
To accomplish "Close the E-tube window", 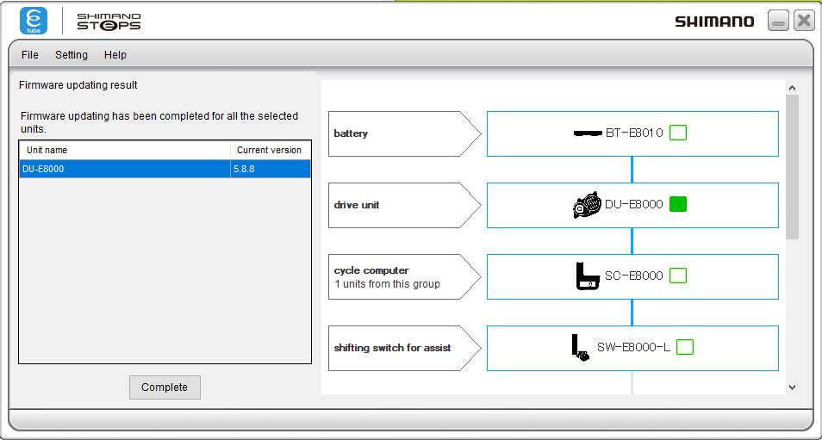I will click(804, 21).
